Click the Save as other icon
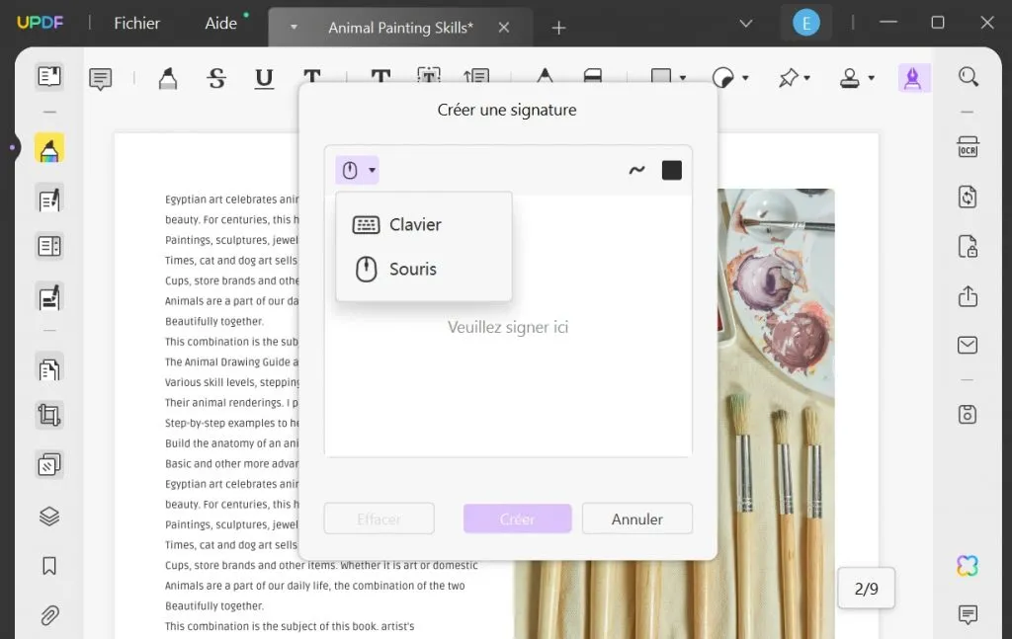This screenshot has width=1012, height=639. (x=968, y=414)
